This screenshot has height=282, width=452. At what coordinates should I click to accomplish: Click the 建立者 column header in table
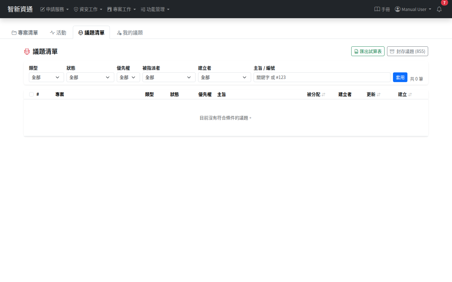345,94
